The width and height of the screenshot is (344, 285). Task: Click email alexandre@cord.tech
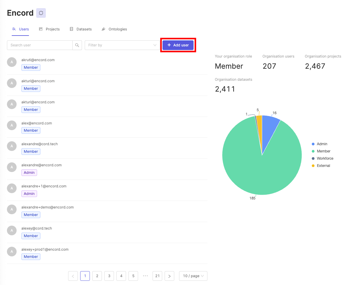[x=39, y=144]
